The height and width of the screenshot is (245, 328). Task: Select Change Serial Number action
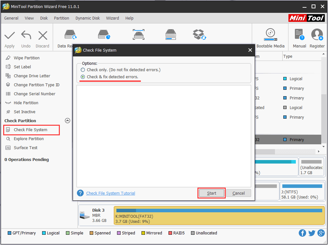coord(34,94)
